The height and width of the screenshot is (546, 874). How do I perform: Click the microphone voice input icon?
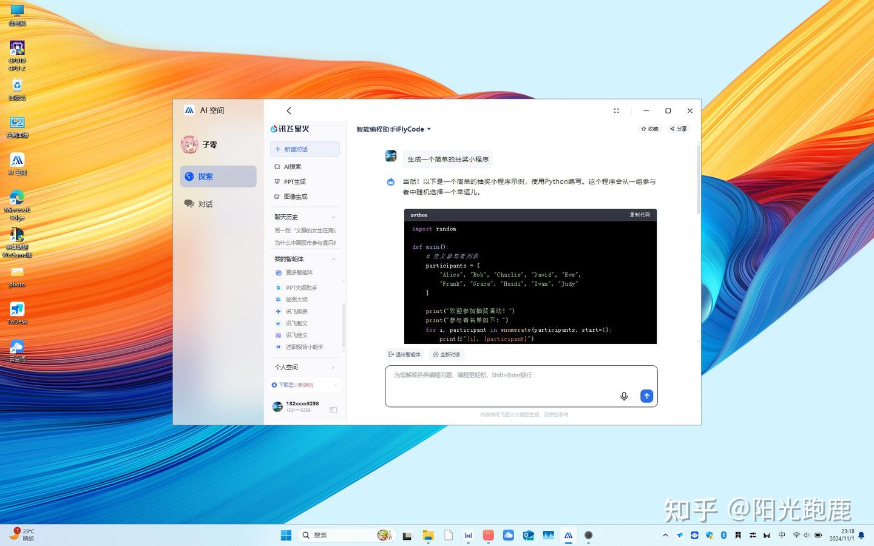pos(624,396)
